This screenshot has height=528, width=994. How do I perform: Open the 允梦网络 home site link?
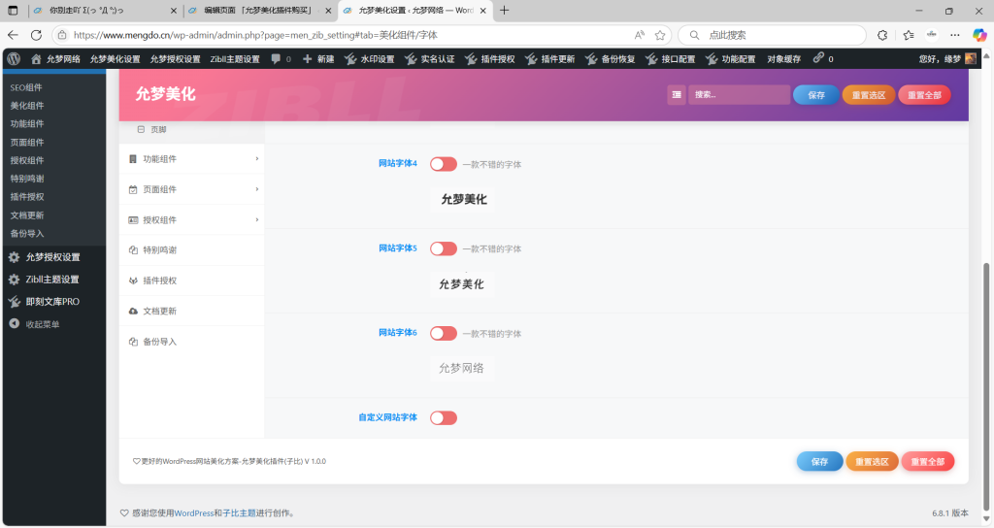tap(55, 59)
